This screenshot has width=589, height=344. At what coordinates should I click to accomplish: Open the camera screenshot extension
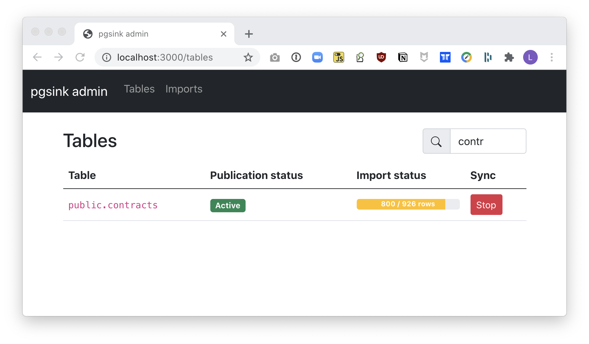tap(275, 57)
